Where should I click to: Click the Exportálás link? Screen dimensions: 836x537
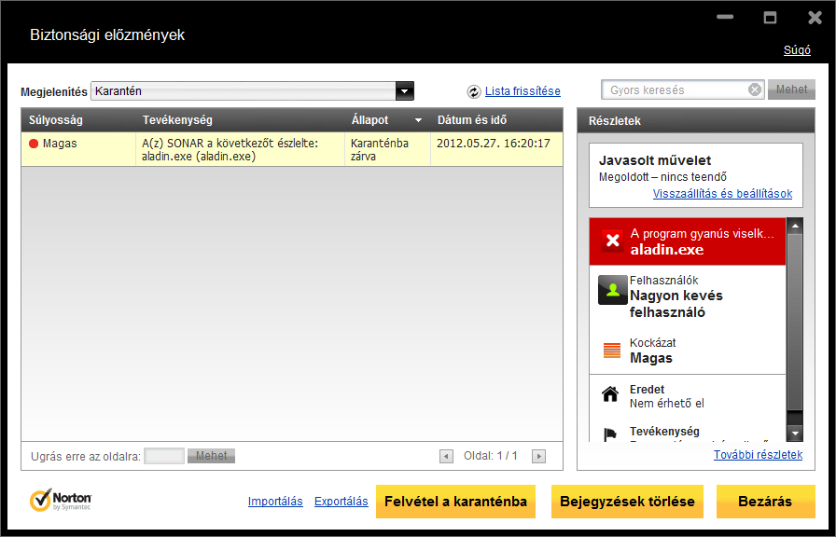pos(341,502)
